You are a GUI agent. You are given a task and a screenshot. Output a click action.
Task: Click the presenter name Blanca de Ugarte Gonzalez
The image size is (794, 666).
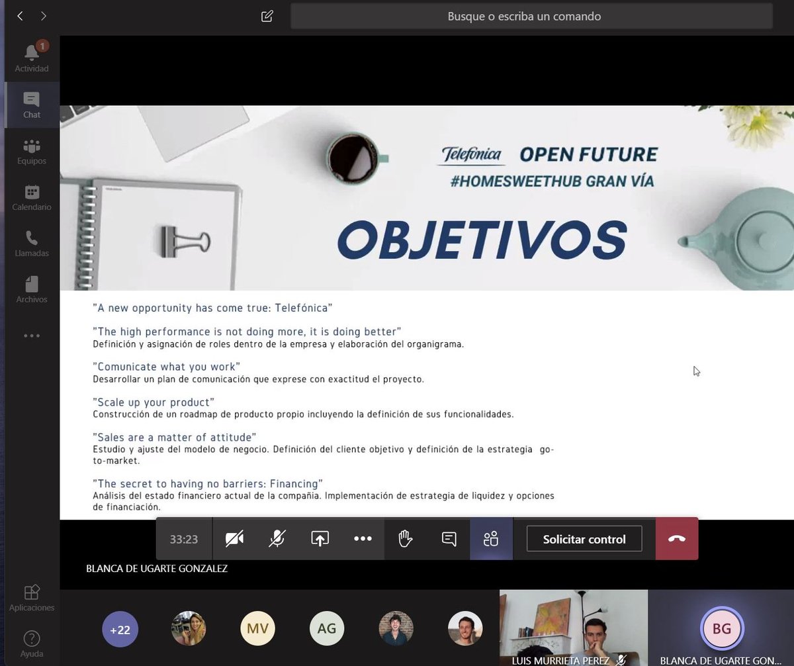(157, 569)
